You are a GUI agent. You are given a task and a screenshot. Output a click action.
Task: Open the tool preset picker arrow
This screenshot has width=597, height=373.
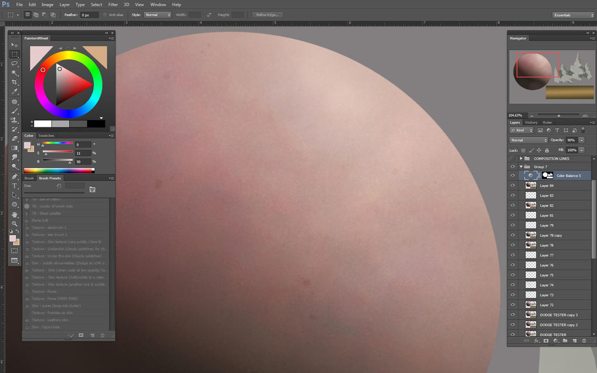[17, 15]
